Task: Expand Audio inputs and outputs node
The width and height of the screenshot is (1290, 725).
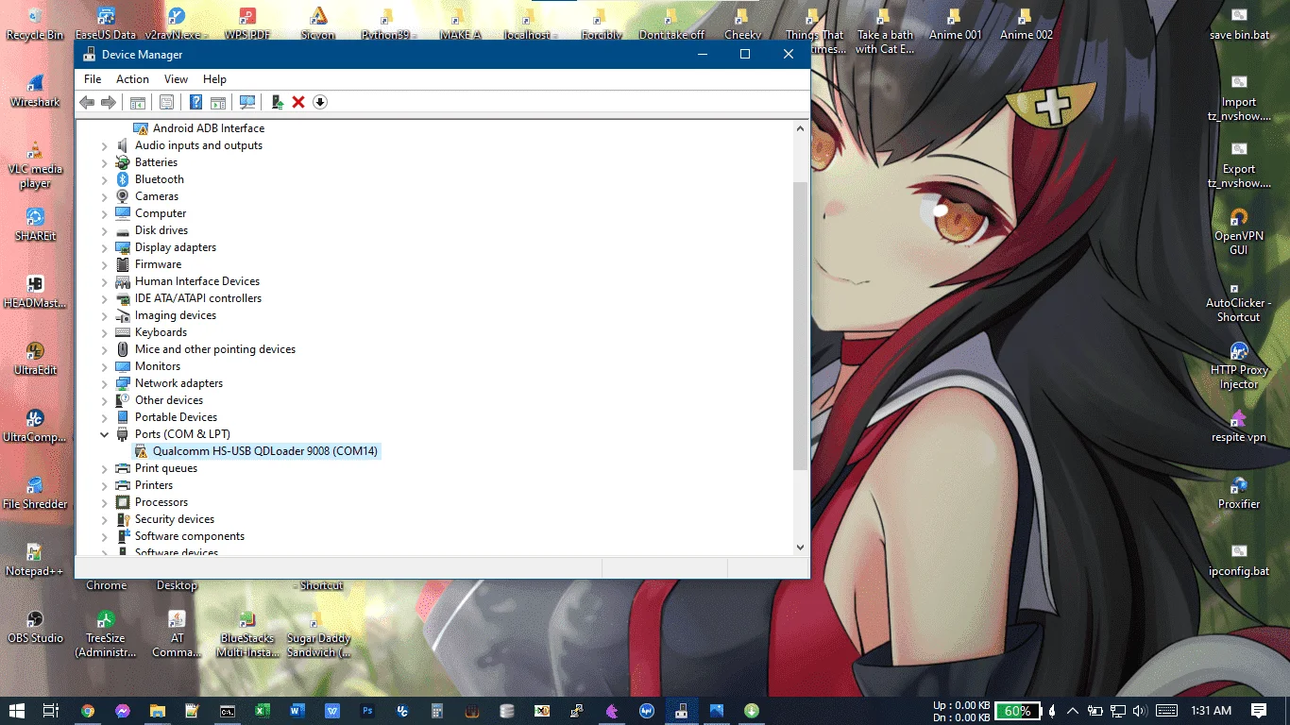Action: click(x=105, y=146)
